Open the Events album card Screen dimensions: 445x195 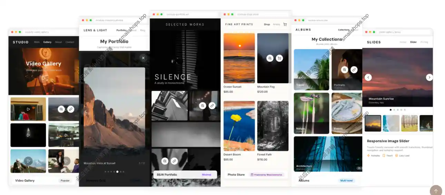347,113
